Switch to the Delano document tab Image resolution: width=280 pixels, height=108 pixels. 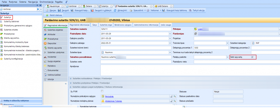pyautogui.click(x=89, y=6)
